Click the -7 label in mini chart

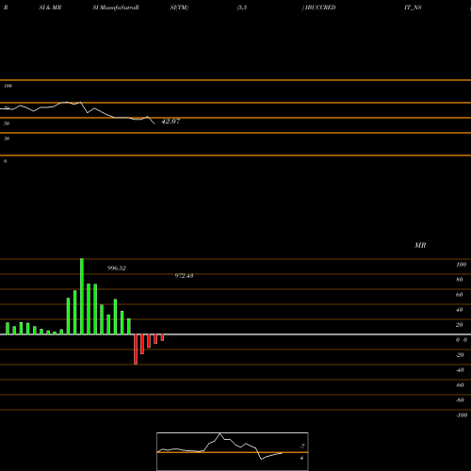[302, 447]
